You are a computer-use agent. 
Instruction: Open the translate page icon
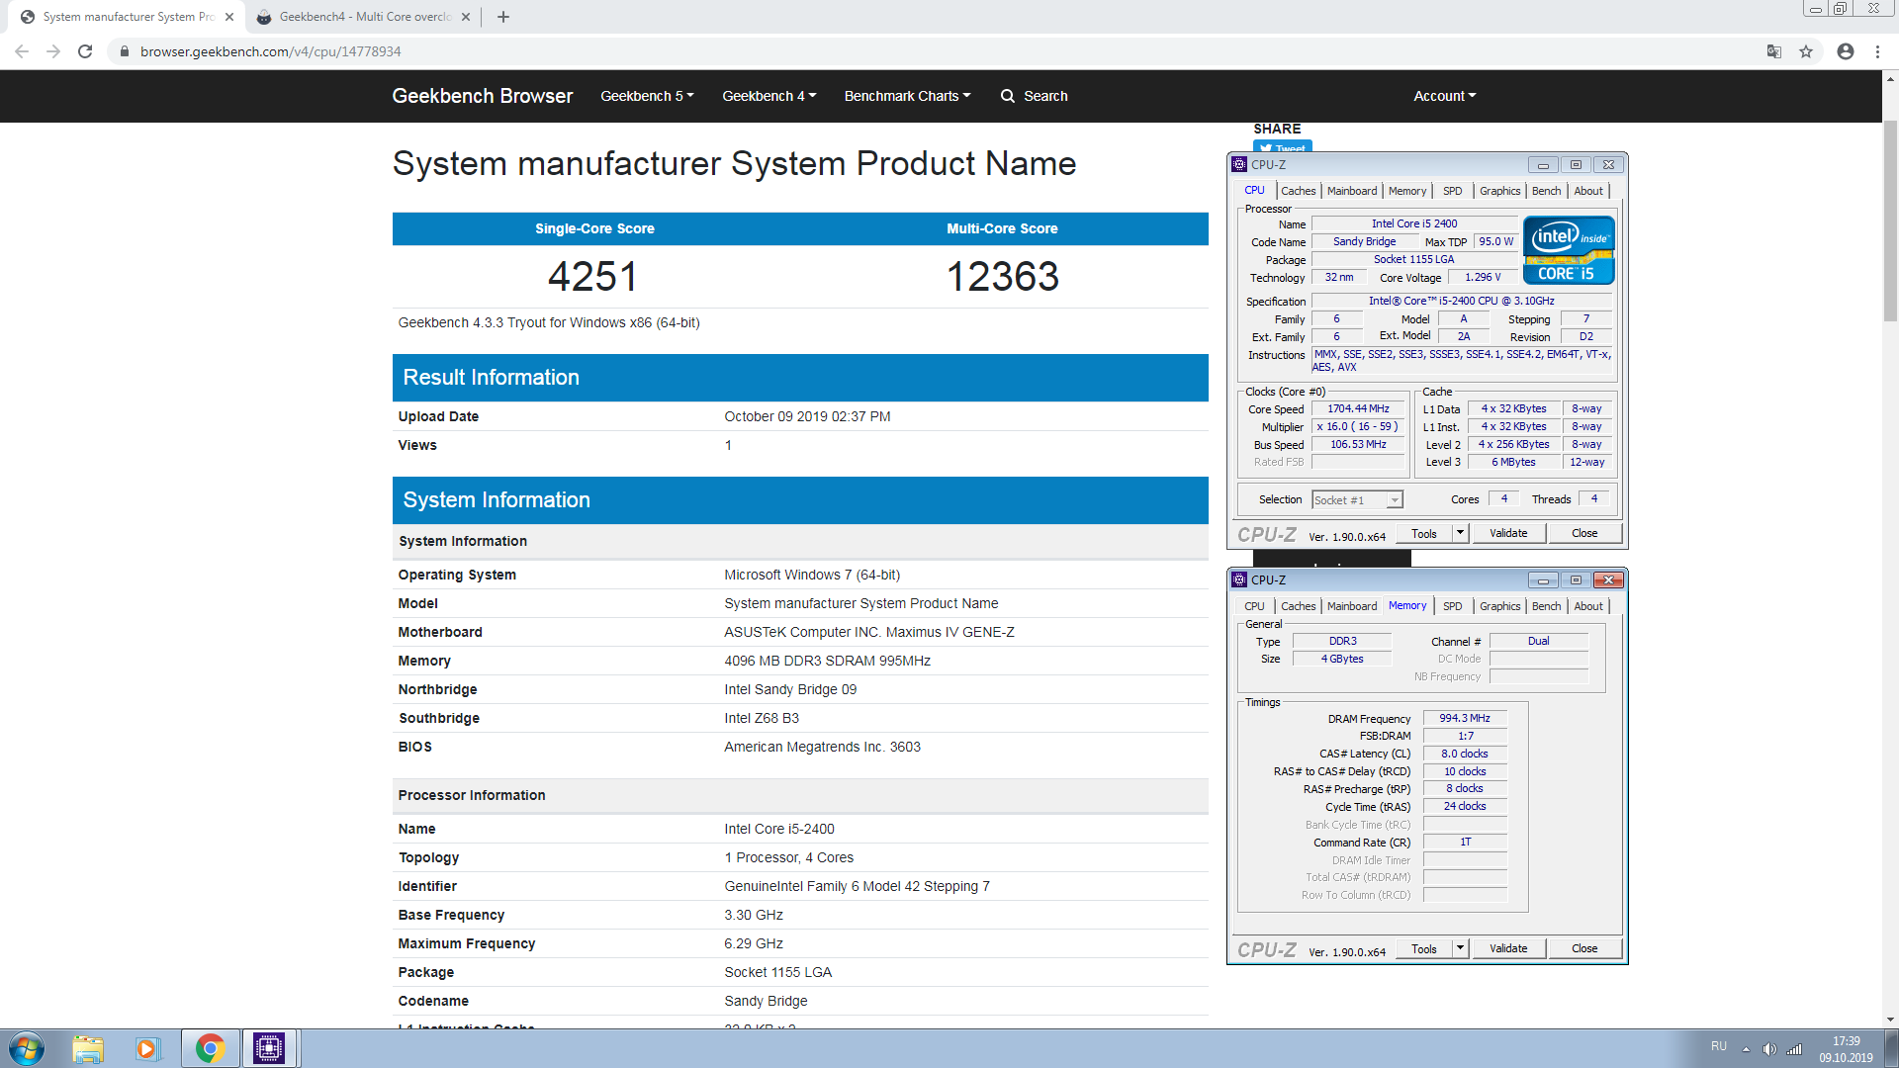tap(1774, 51)
